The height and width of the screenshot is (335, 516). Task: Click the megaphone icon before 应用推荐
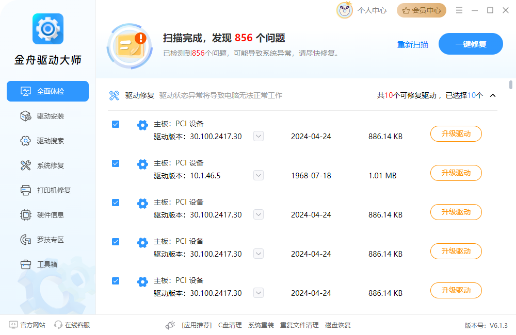[x=170, y=325]
